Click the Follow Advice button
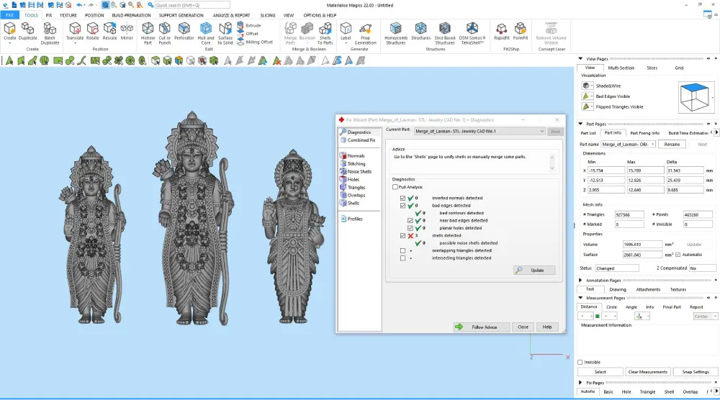Screen dimensions: 720x400 481,327
